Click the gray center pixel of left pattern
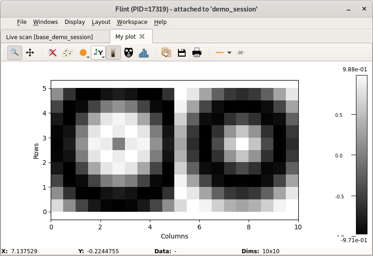 tap(118, 144)
